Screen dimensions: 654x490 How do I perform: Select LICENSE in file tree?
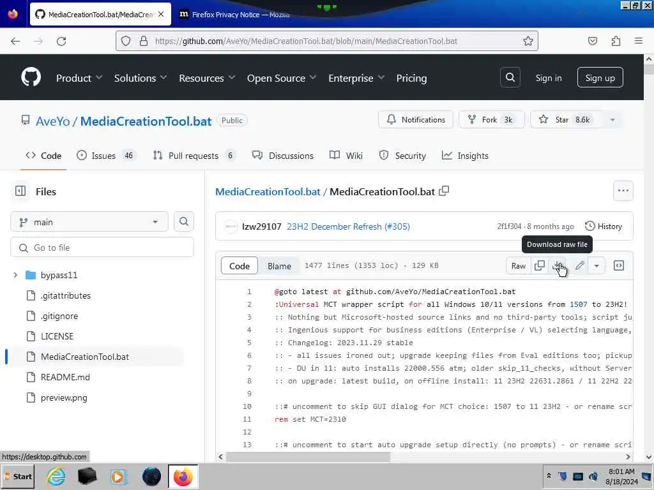click(x=57, y=336)
